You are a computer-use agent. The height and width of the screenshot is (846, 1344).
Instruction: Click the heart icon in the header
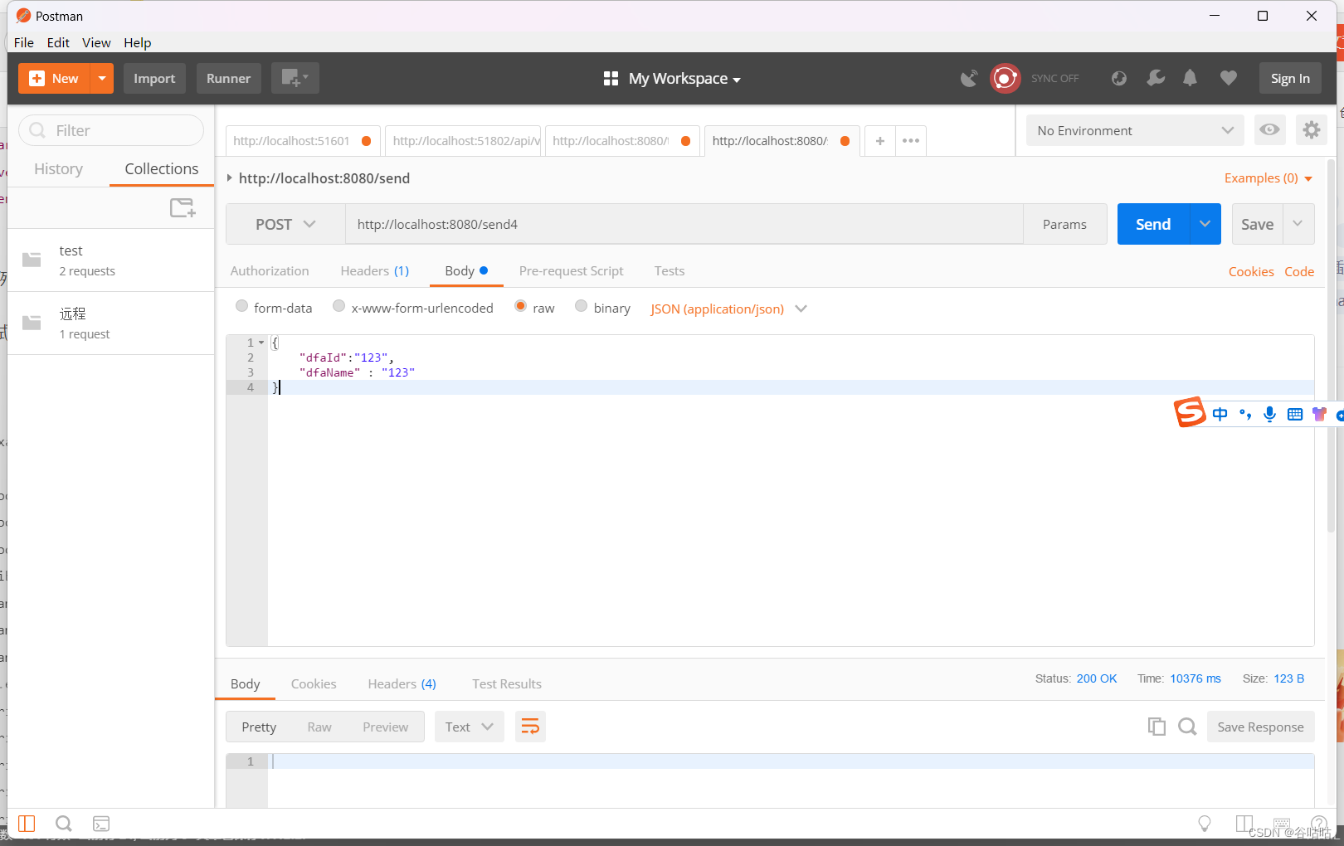pyautogui.click(x=1229, y=78)
